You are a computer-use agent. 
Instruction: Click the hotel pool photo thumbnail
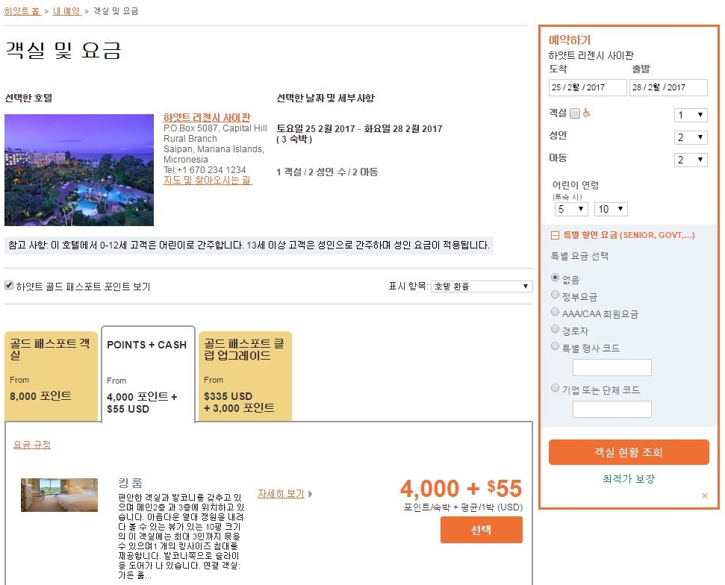point(79,170)
